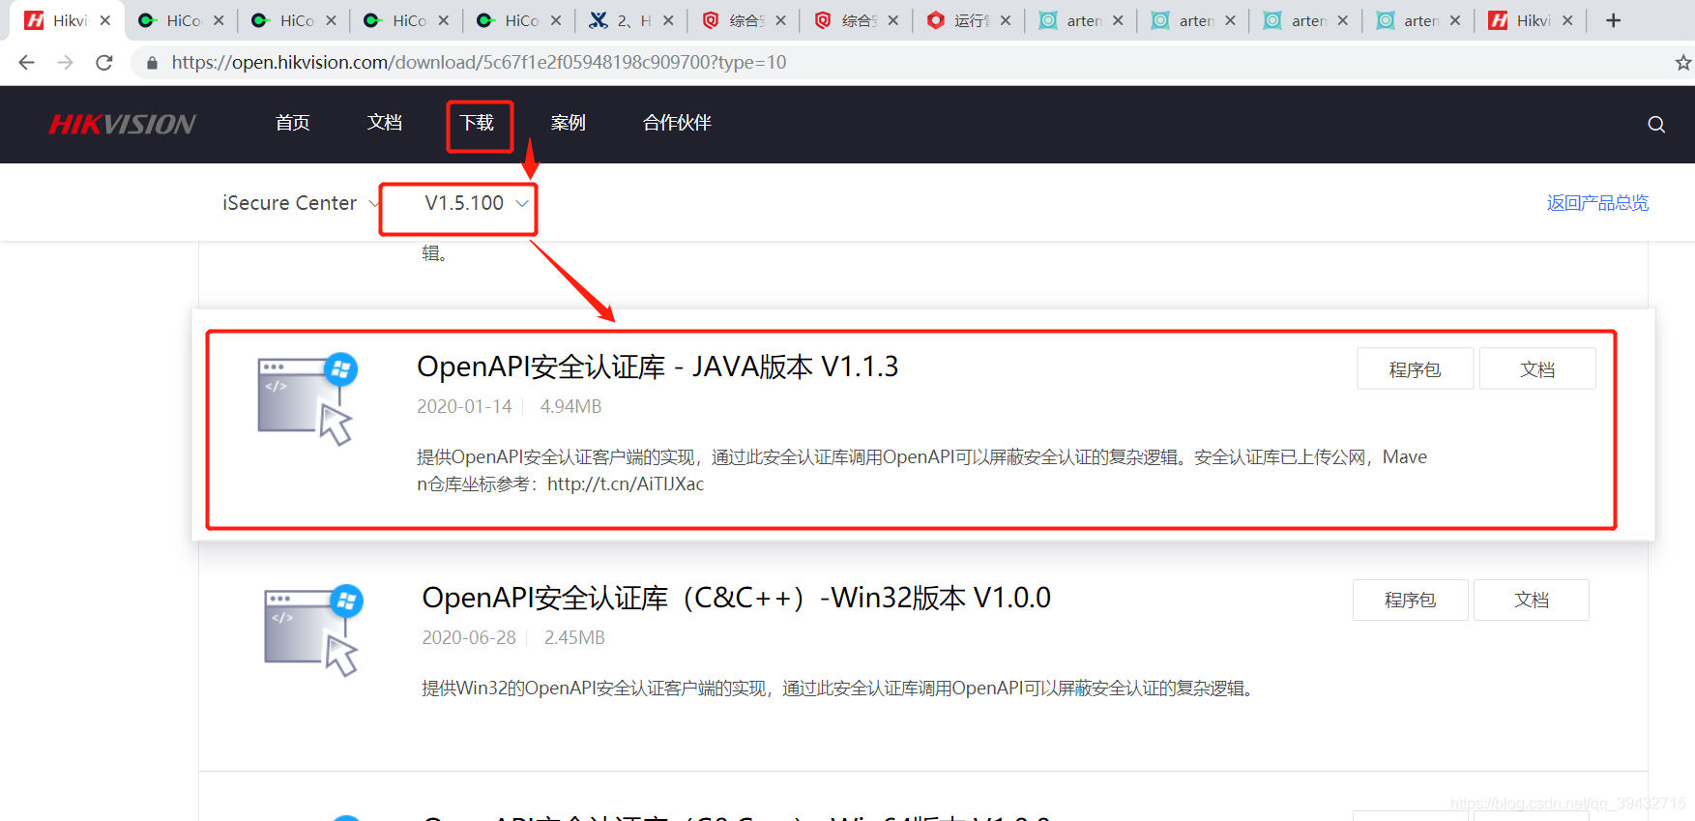The width and height of the screenshot is (1695, 821).
Task: Open the 合作伙伴 navigation item
Action: click(677, 123)
